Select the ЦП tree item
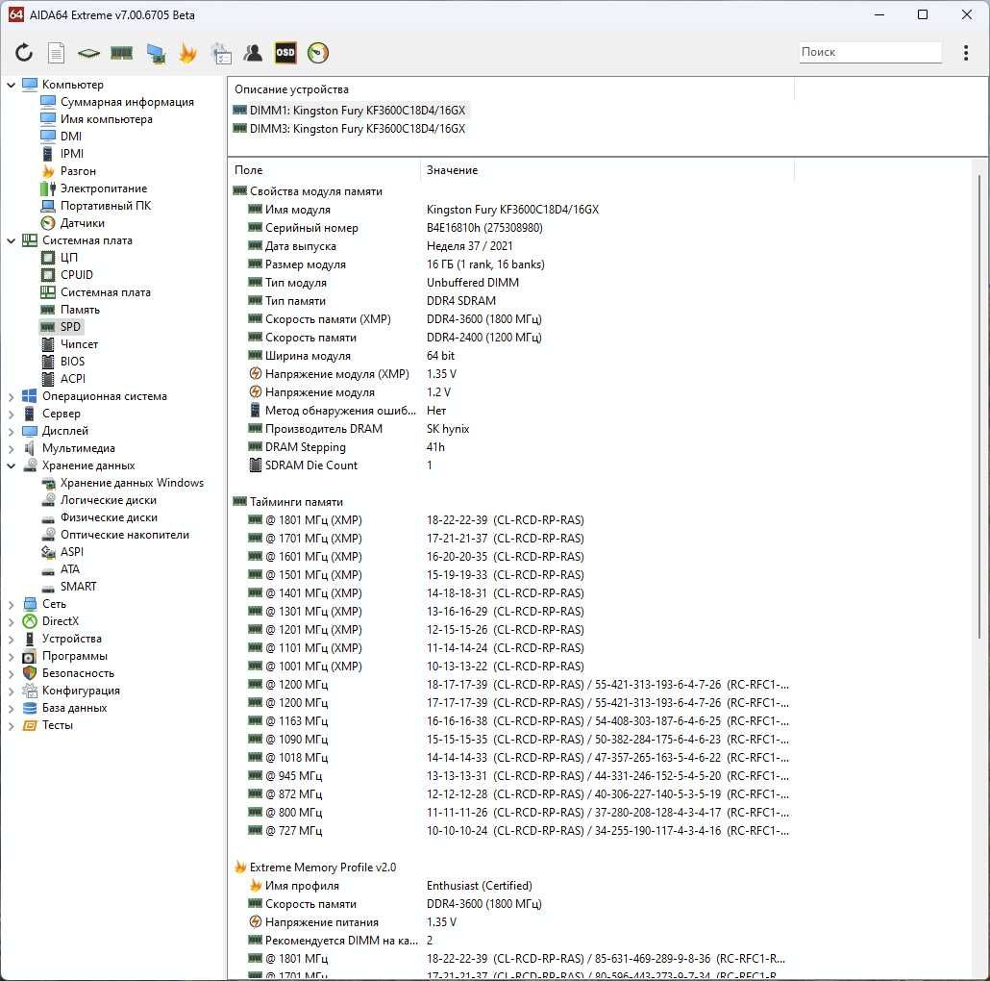This screenshot has height=981, width=990. 69,257
